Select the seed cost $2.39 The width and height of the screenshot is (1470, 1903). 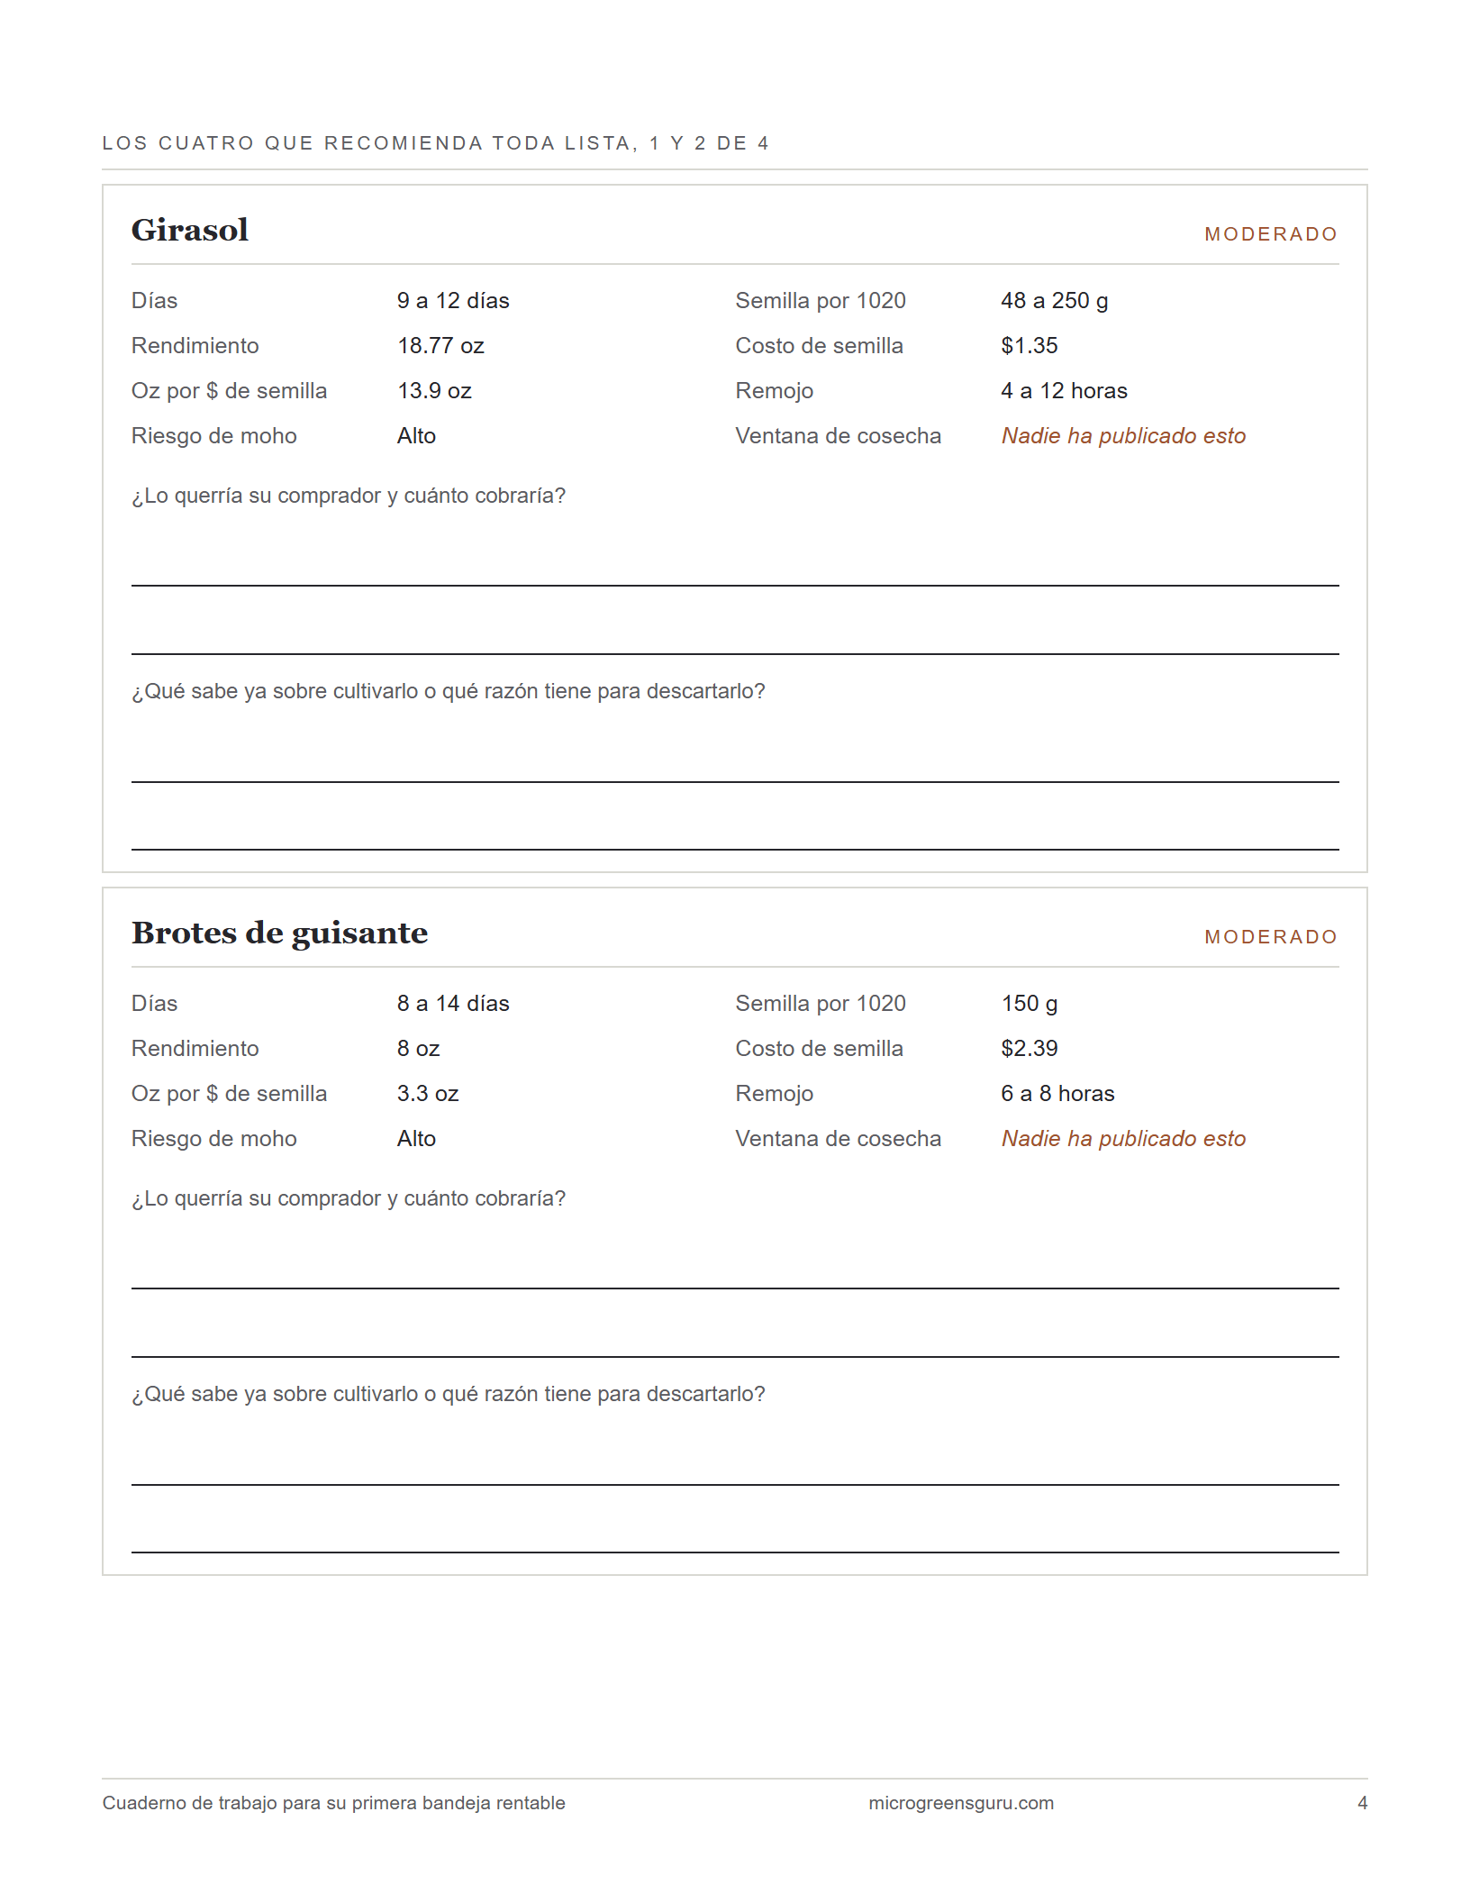[x=1029, y=1049]
